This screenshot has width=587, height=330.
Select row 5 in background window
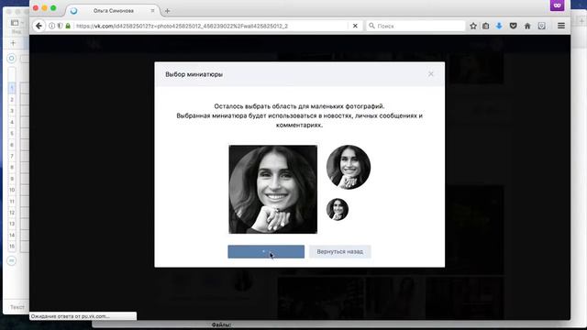tap(12, 133)
